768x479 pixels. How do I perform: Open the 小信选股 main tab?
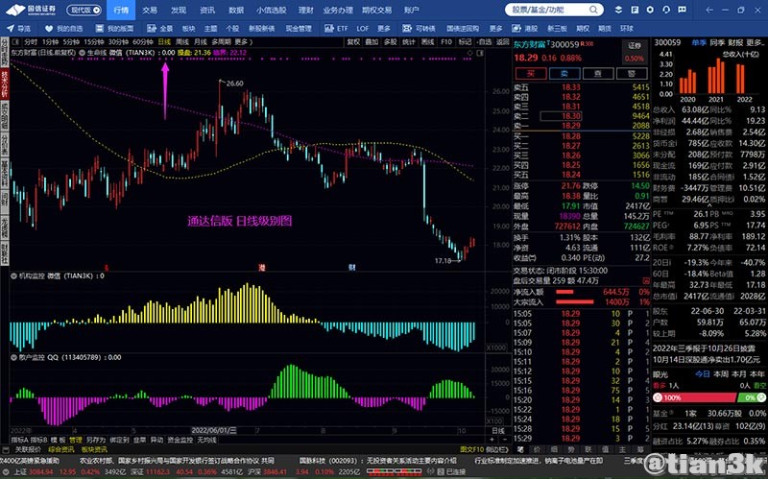[x=271, y=10]
